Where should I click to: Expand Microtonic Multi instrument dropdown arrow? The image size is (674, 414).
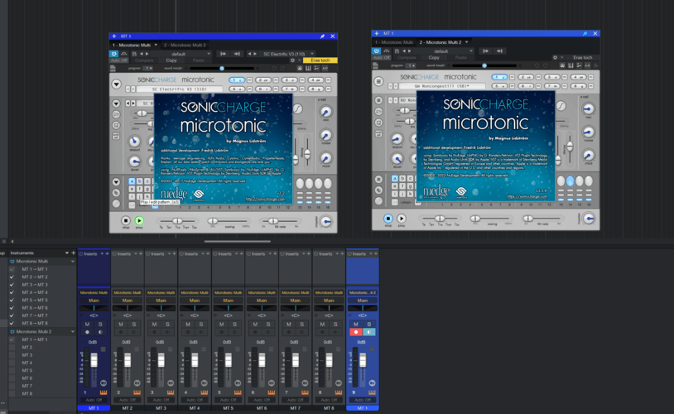tap(72, 262)
